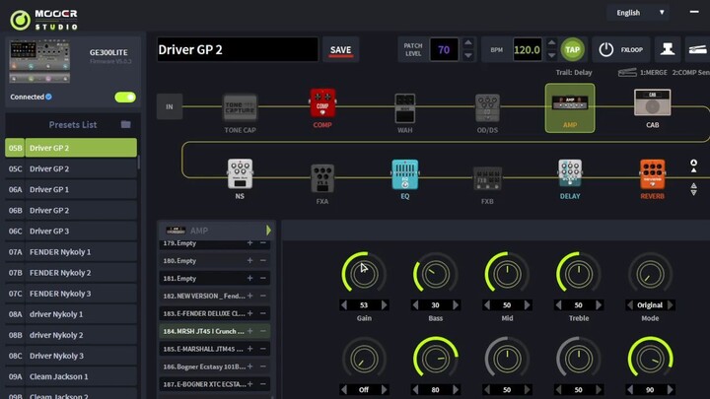The image size is (710, 399).
Task: Move effect chain down arrow
Action: pyautogui.click(x=693, y=189)
